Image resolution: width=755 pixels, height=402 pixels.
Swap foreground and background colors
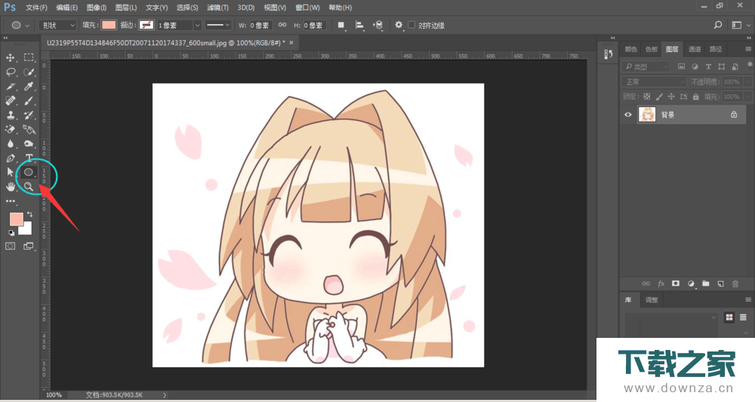(x=30, y=214)
